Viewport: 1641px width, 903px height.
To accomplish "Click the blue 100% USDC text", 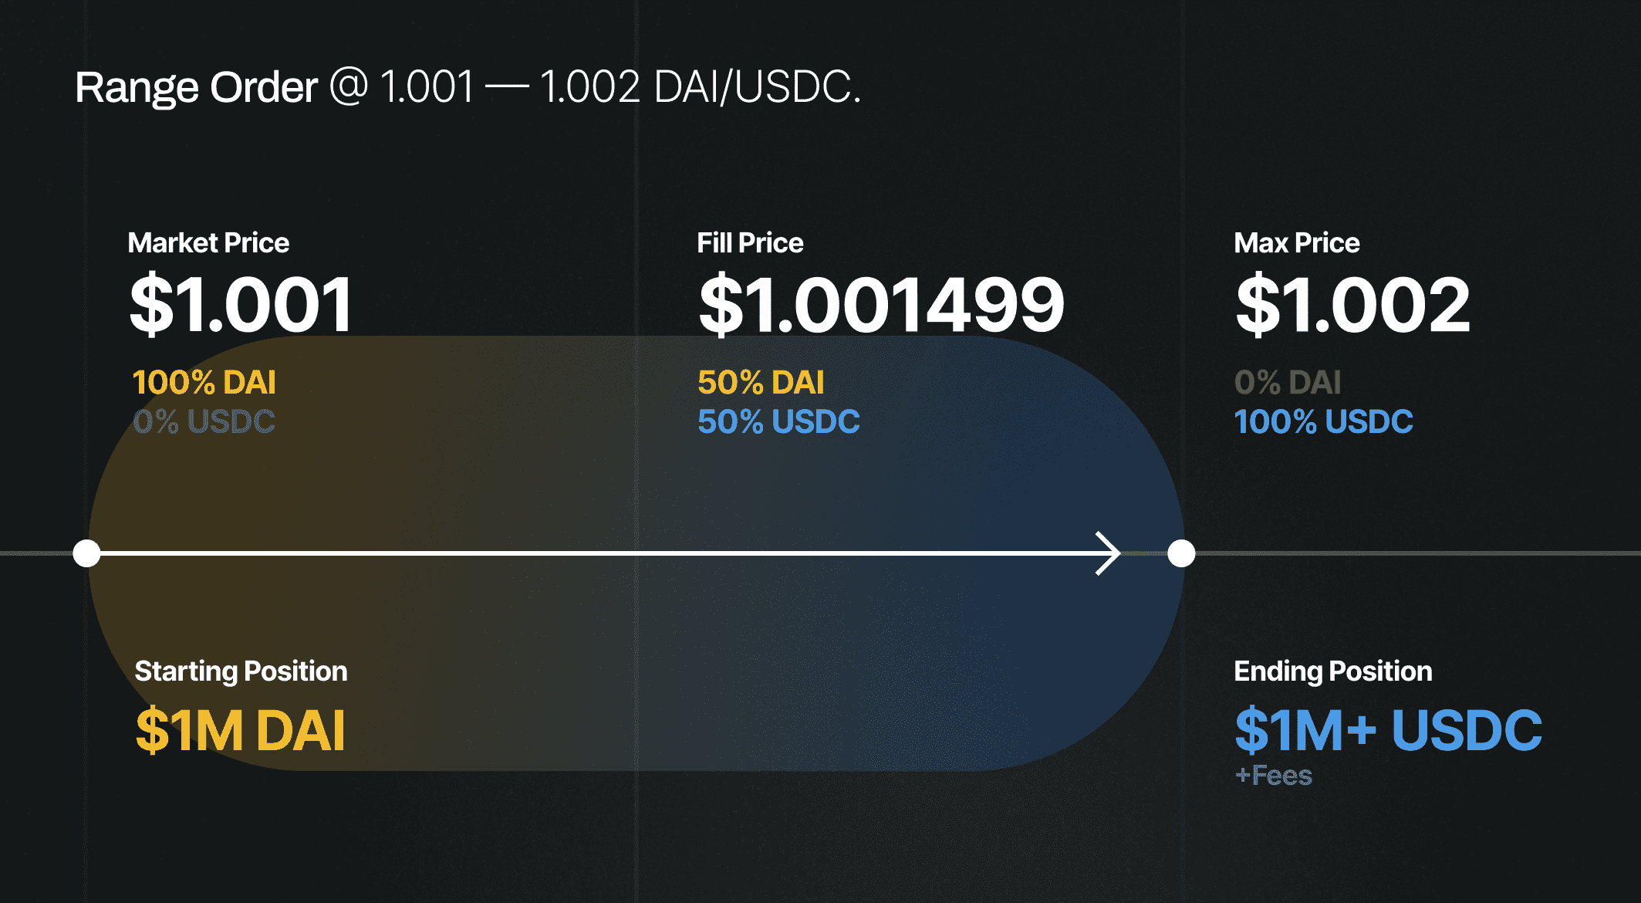I will tap(1323, 421).
